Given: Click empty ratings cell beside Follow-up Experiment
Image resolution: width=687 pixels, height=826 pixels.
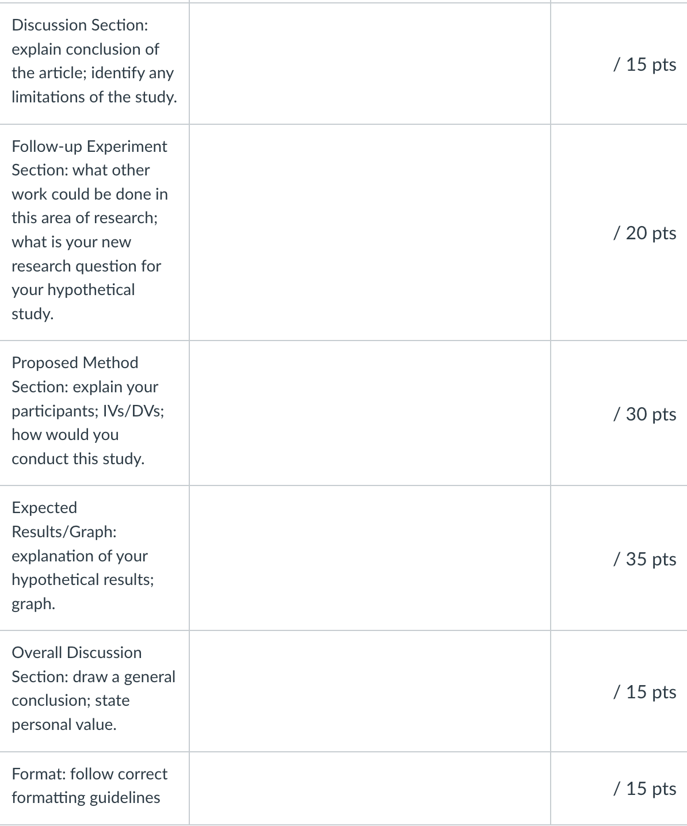Looking at the screenshot, I should (x=370, y=232).
